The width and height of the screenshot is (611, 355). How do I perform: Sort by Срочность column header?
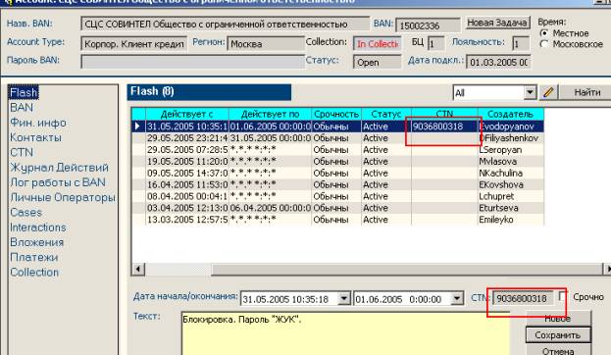point(335,114)
